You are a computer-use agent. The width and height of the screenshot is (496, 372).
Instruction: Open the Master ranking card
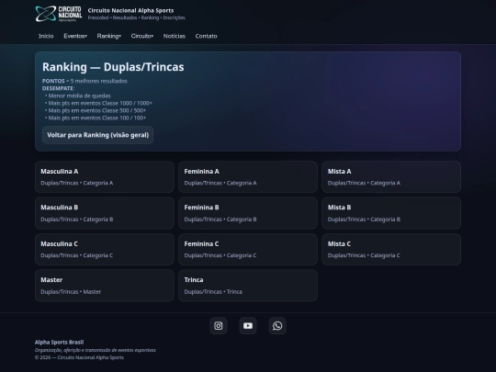point(105,286)
